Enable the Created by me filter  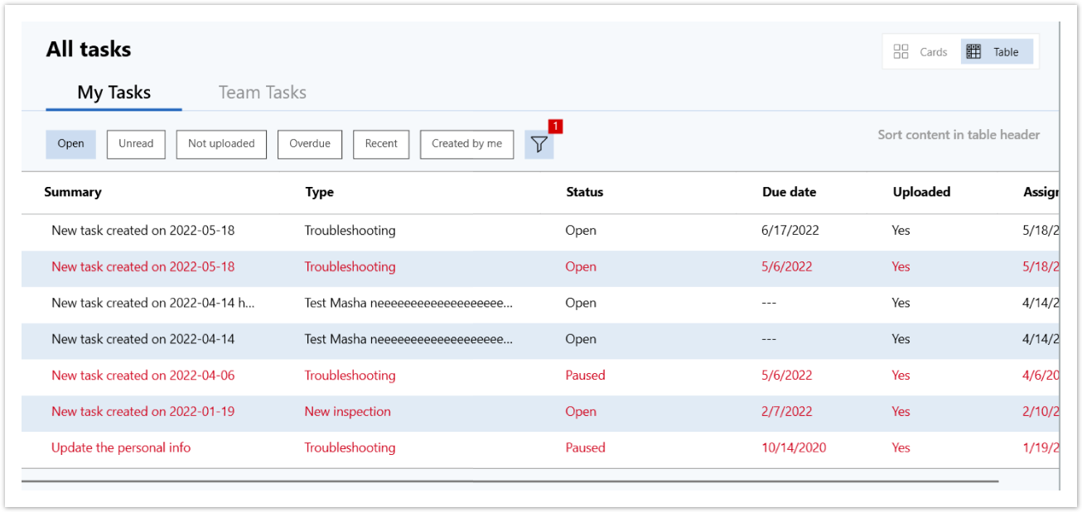coord(466,144)
